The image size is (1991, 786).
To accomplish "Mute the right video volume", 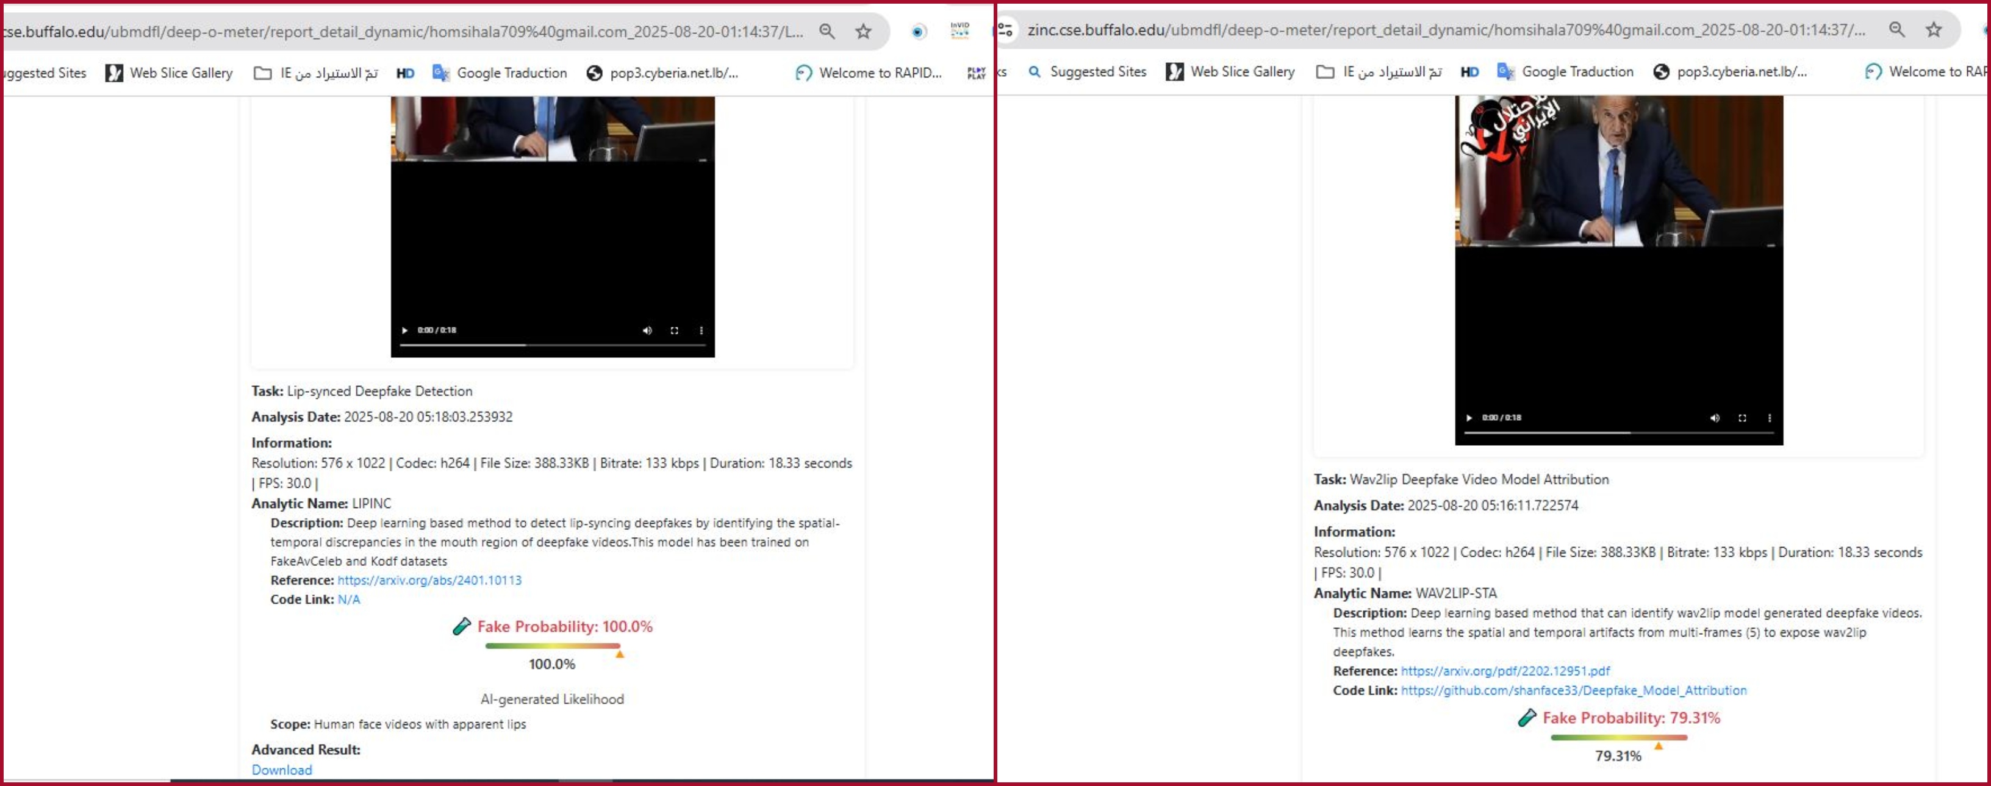I will tap(1714, 417).
